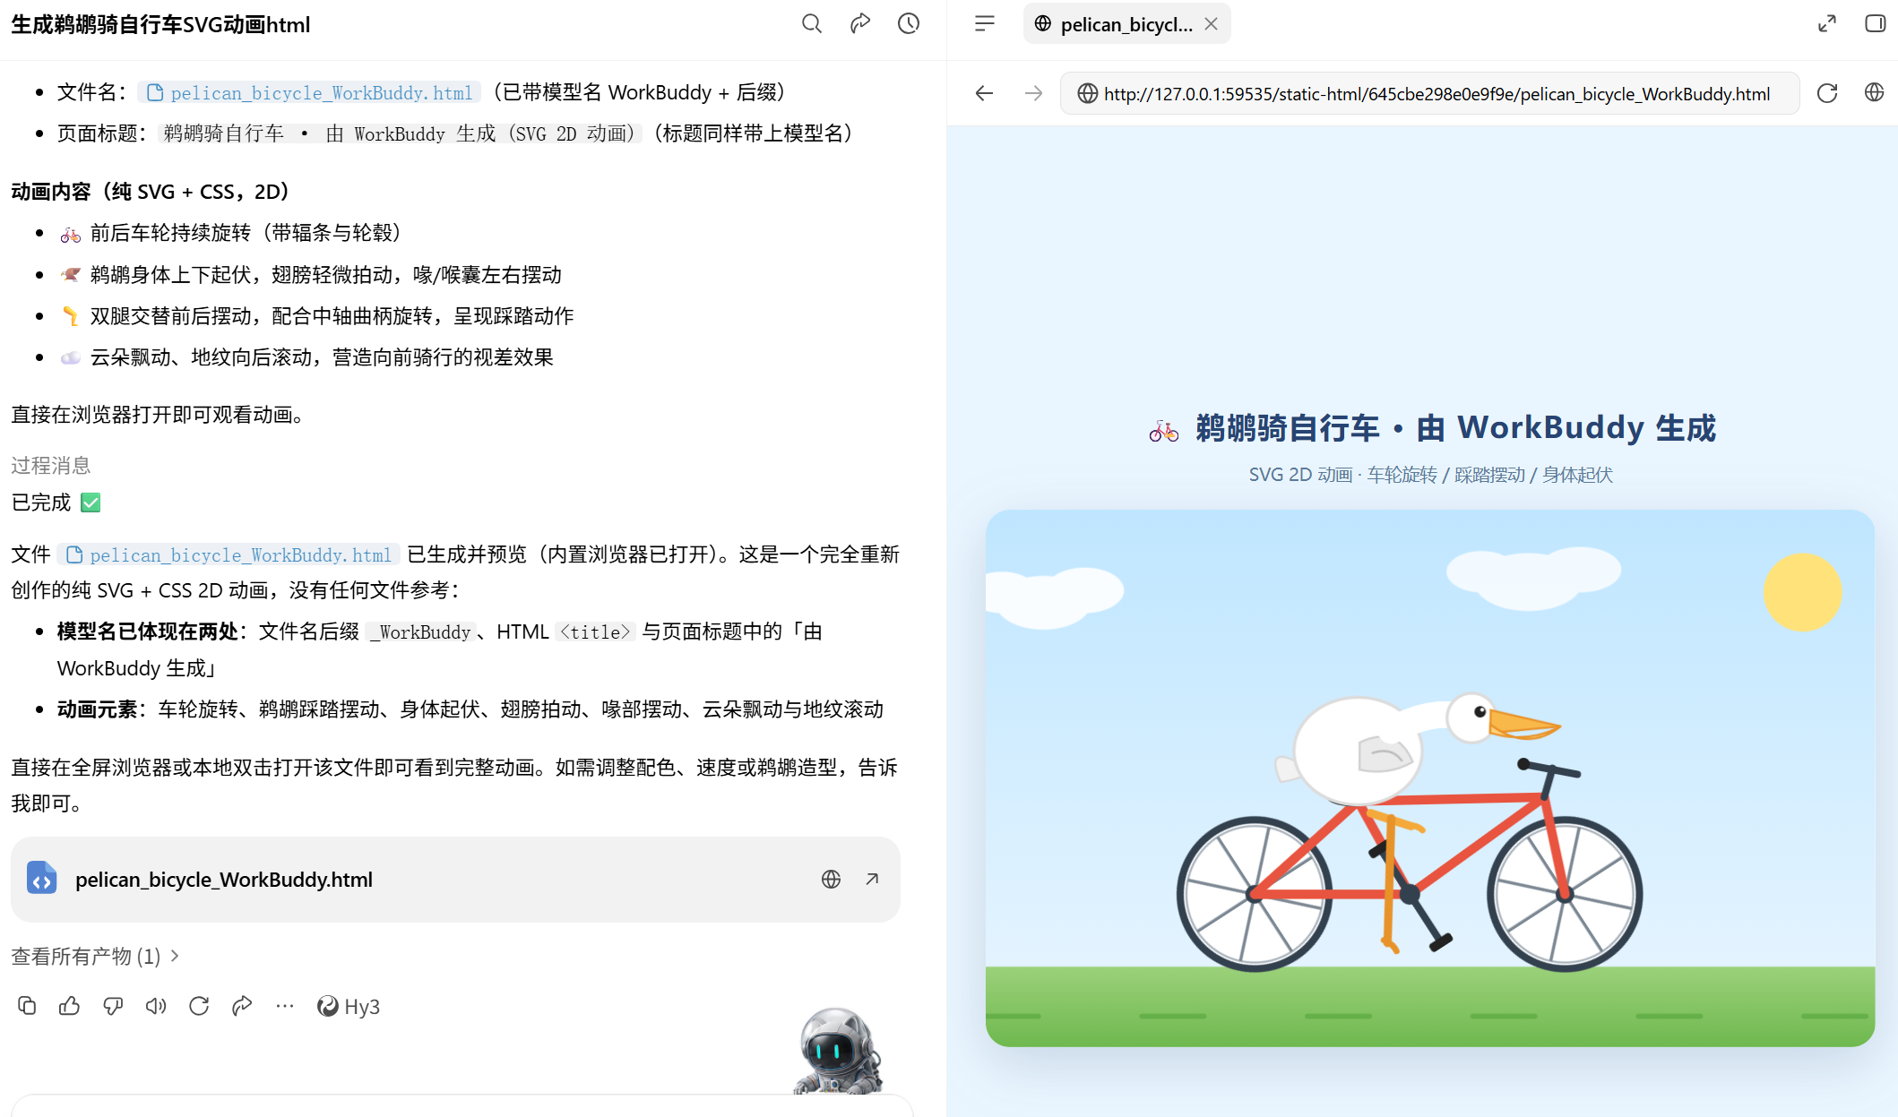1898x1117 pixels.
Task: Open more actions ellipsis menu
Action: point(285,1006)
